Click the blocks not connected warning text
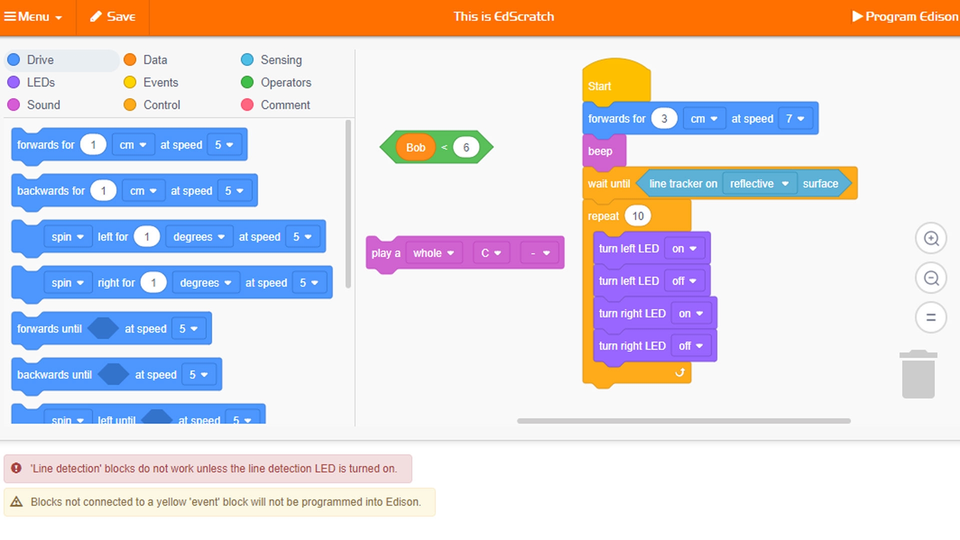This screenshot has height=540, width=960. pos(225,502)
